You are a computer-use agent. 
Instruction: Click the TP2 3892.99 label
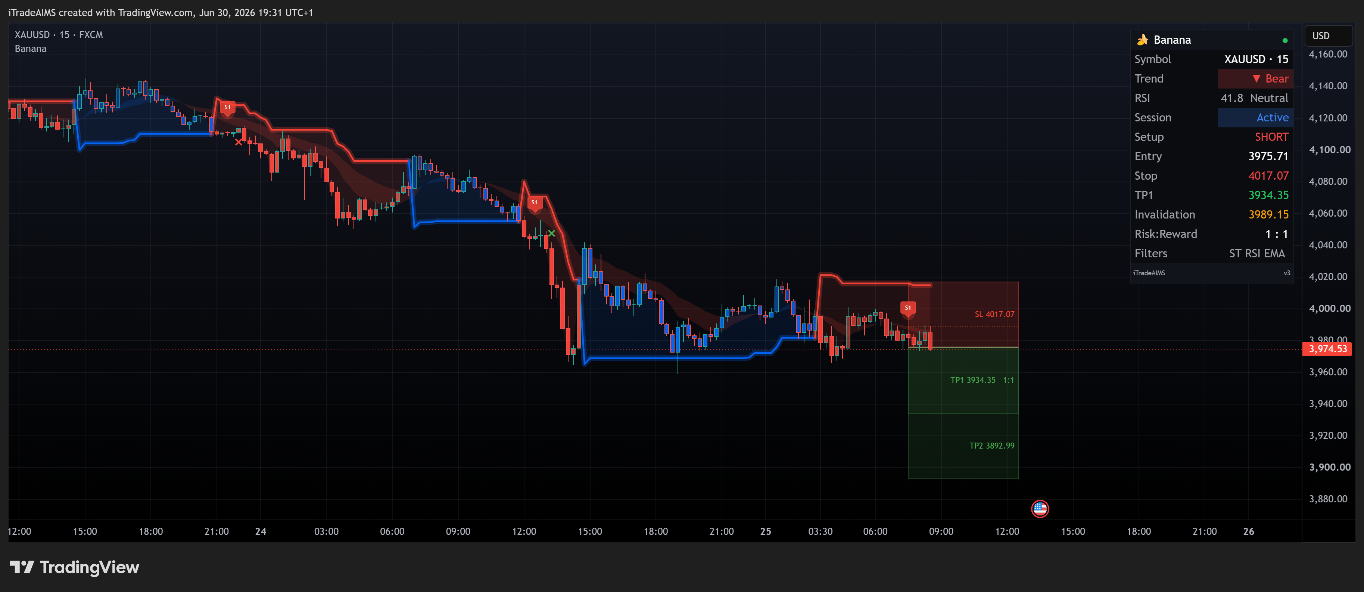pos(992,446)
